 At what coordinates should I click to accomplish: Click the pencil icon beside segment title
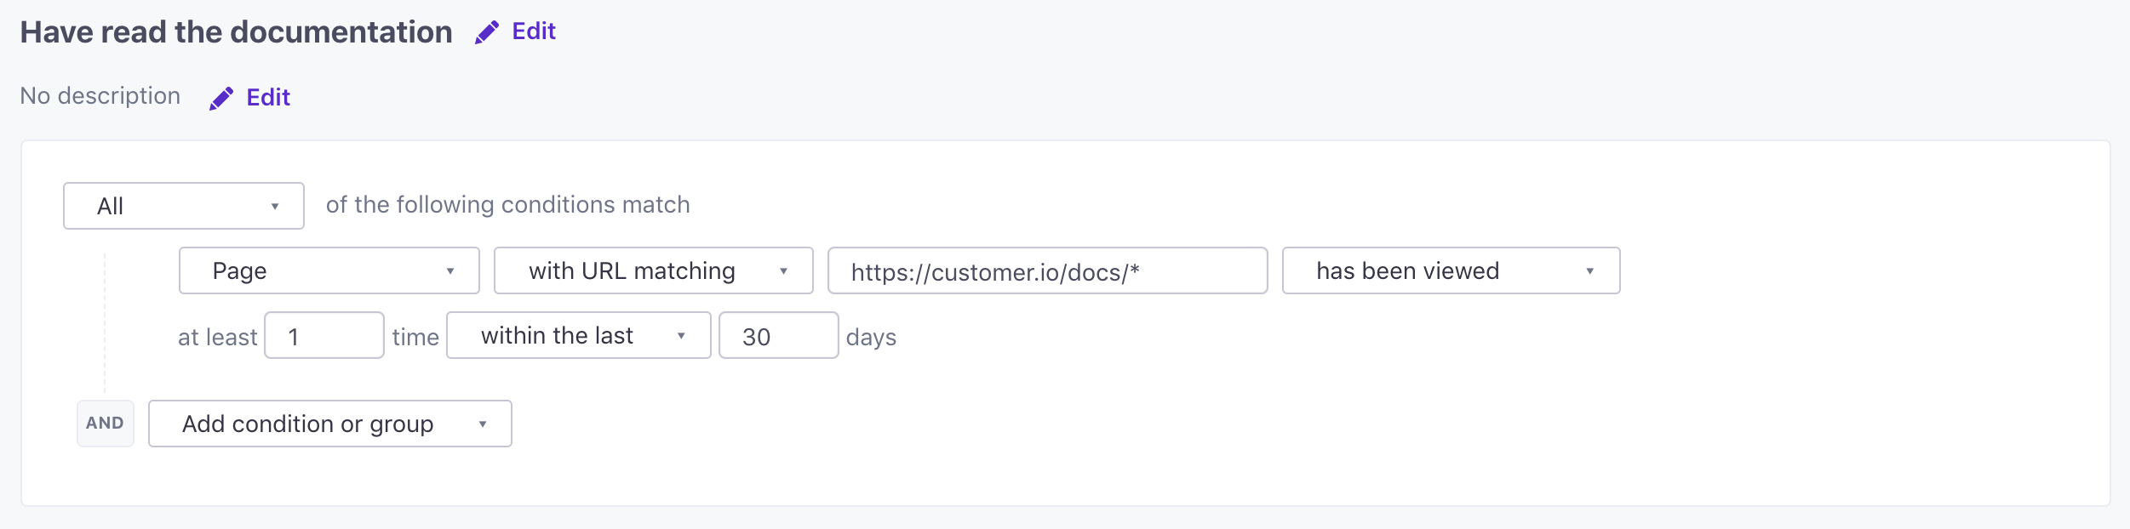pos(487,32)
